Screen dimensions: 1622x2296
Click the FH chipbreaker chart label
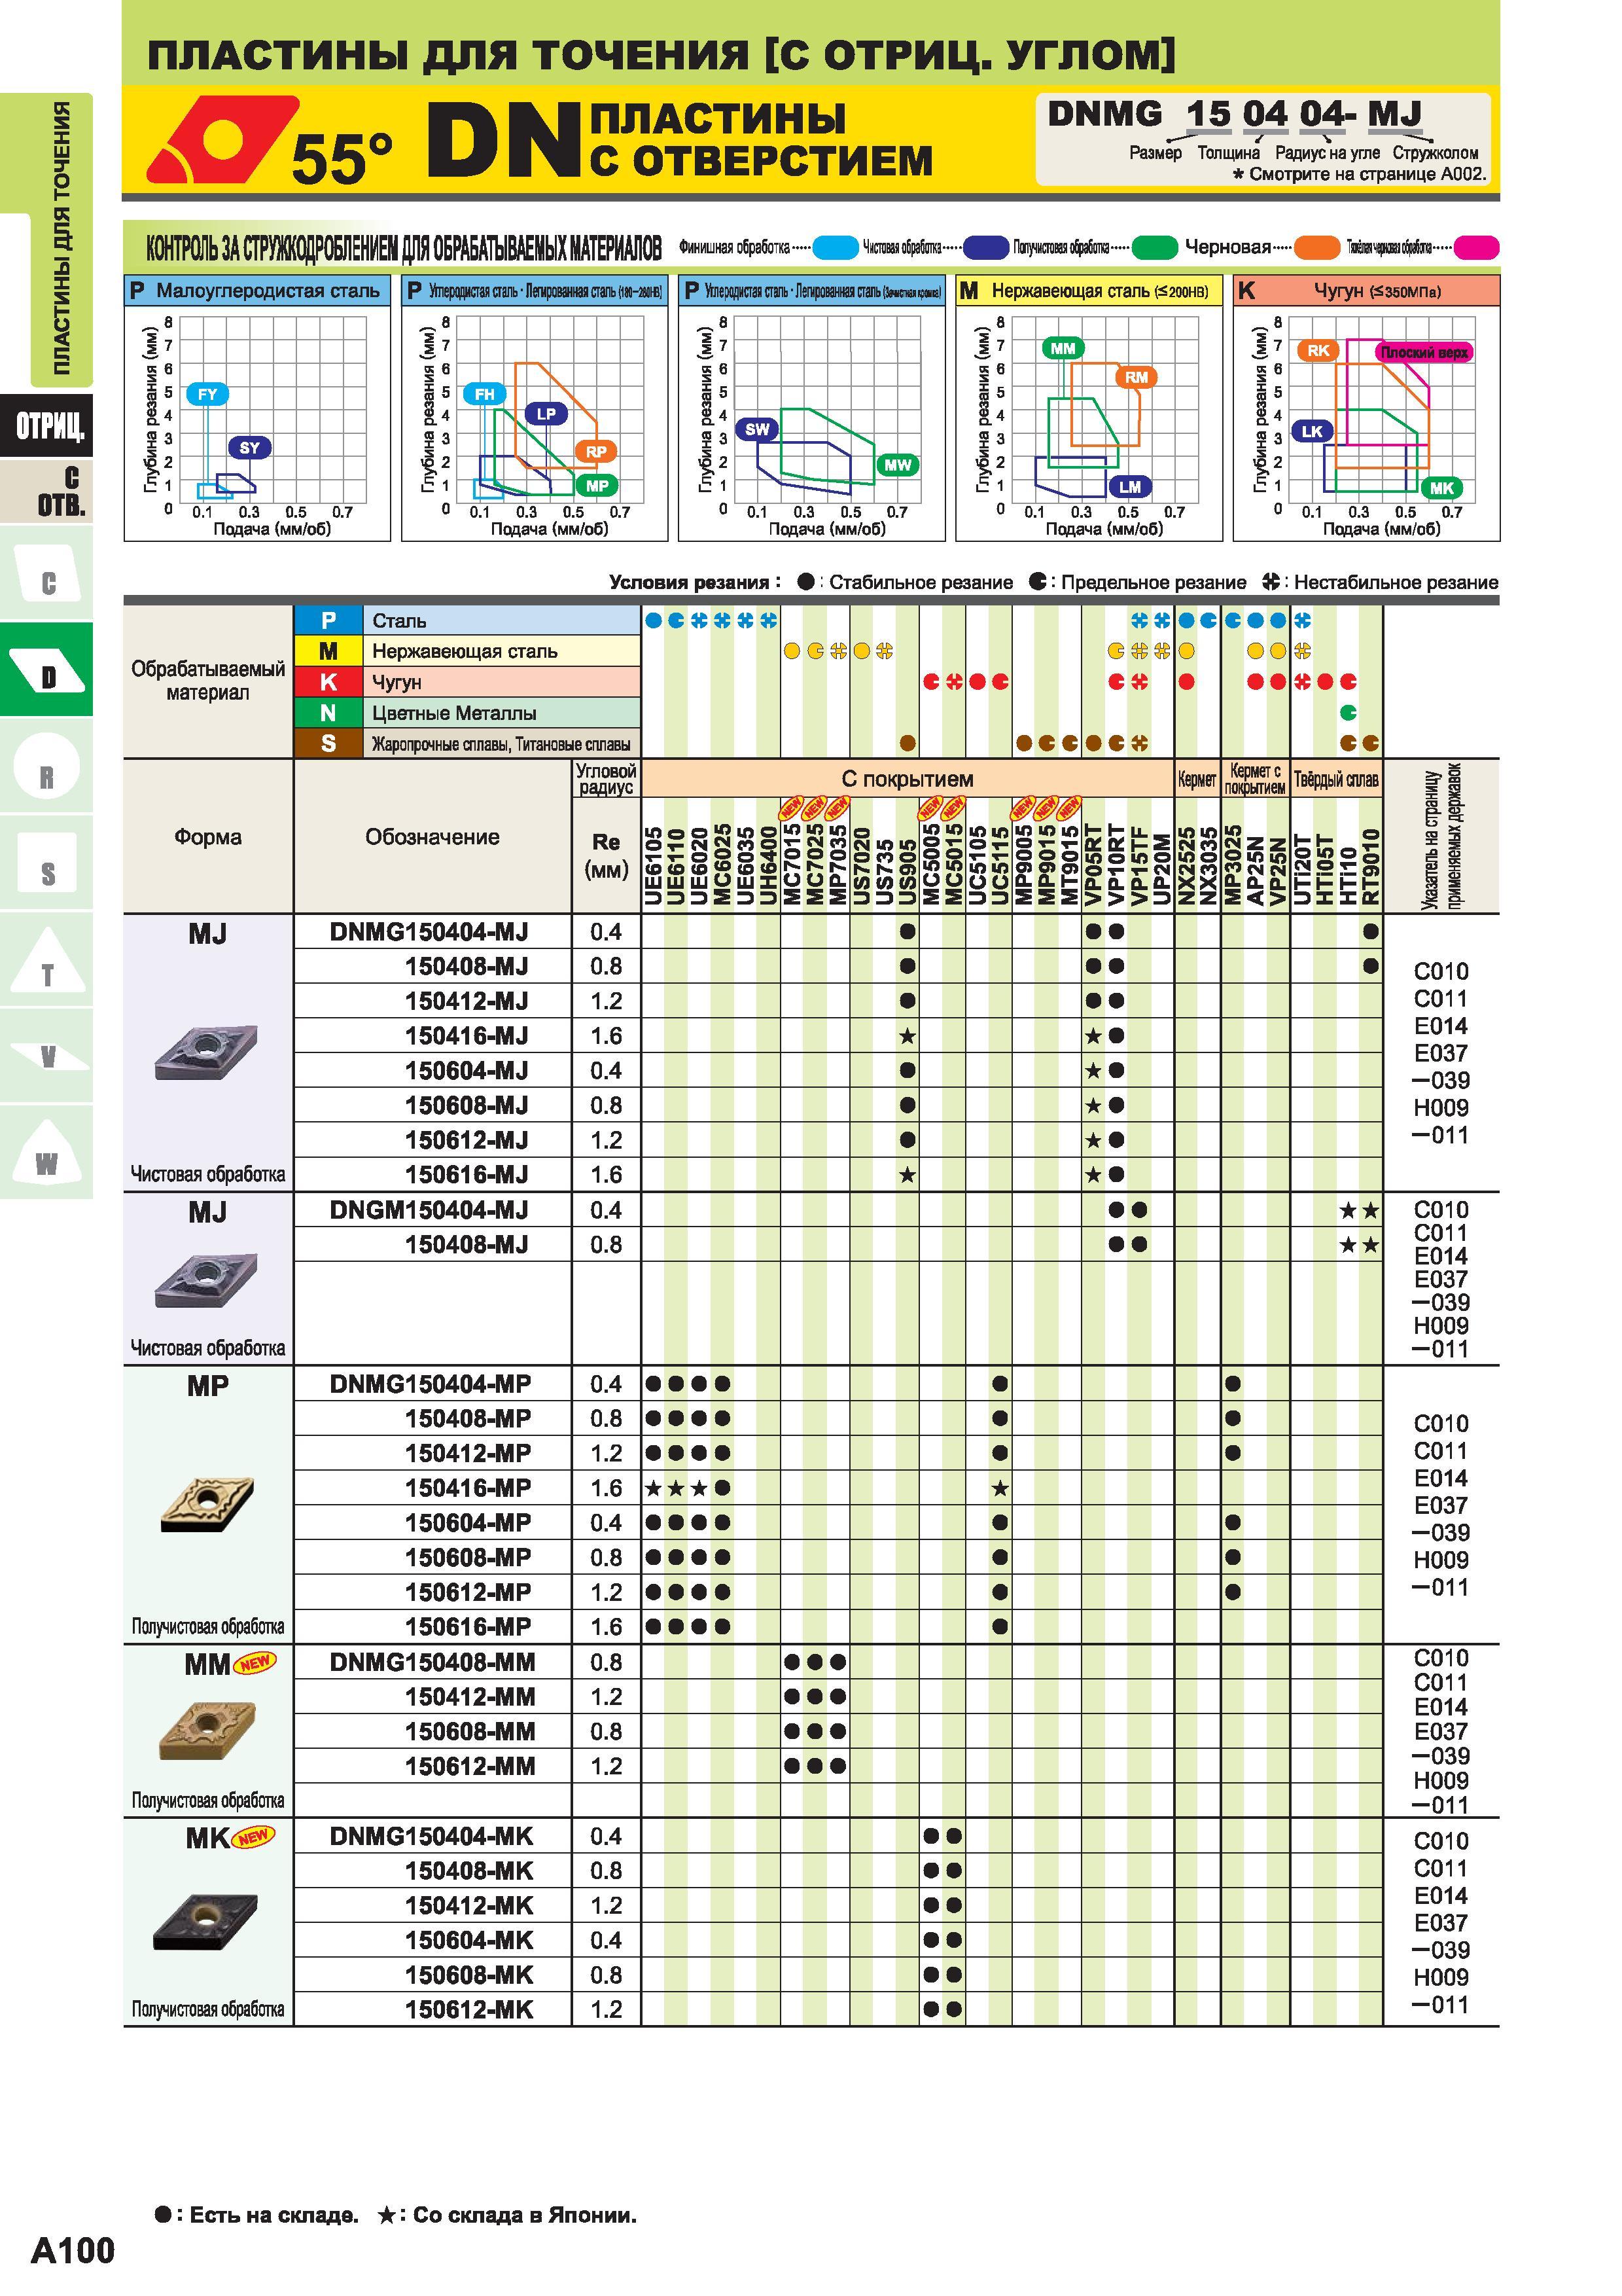pyautogui.click(x=485, y=394)
